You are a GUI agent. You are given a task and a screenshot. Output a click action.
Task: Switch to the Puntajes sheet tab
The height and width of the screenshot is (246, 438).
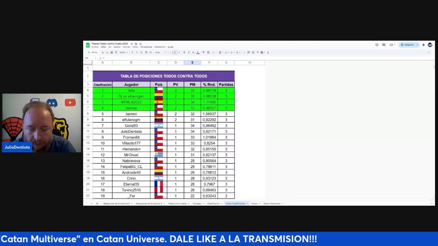coord(197,203)
